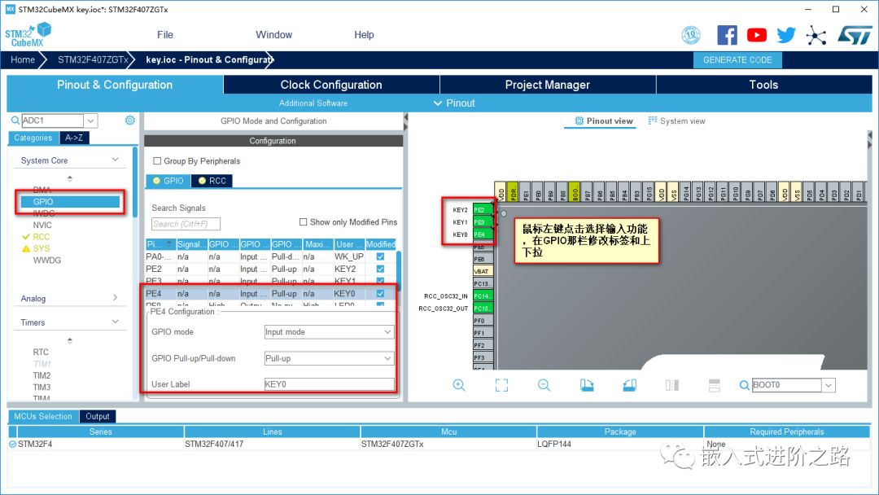Go to the Home breadcrumb
Image resolution: width=879 pixels, height=495 pixels.
(x=23, y=60)
